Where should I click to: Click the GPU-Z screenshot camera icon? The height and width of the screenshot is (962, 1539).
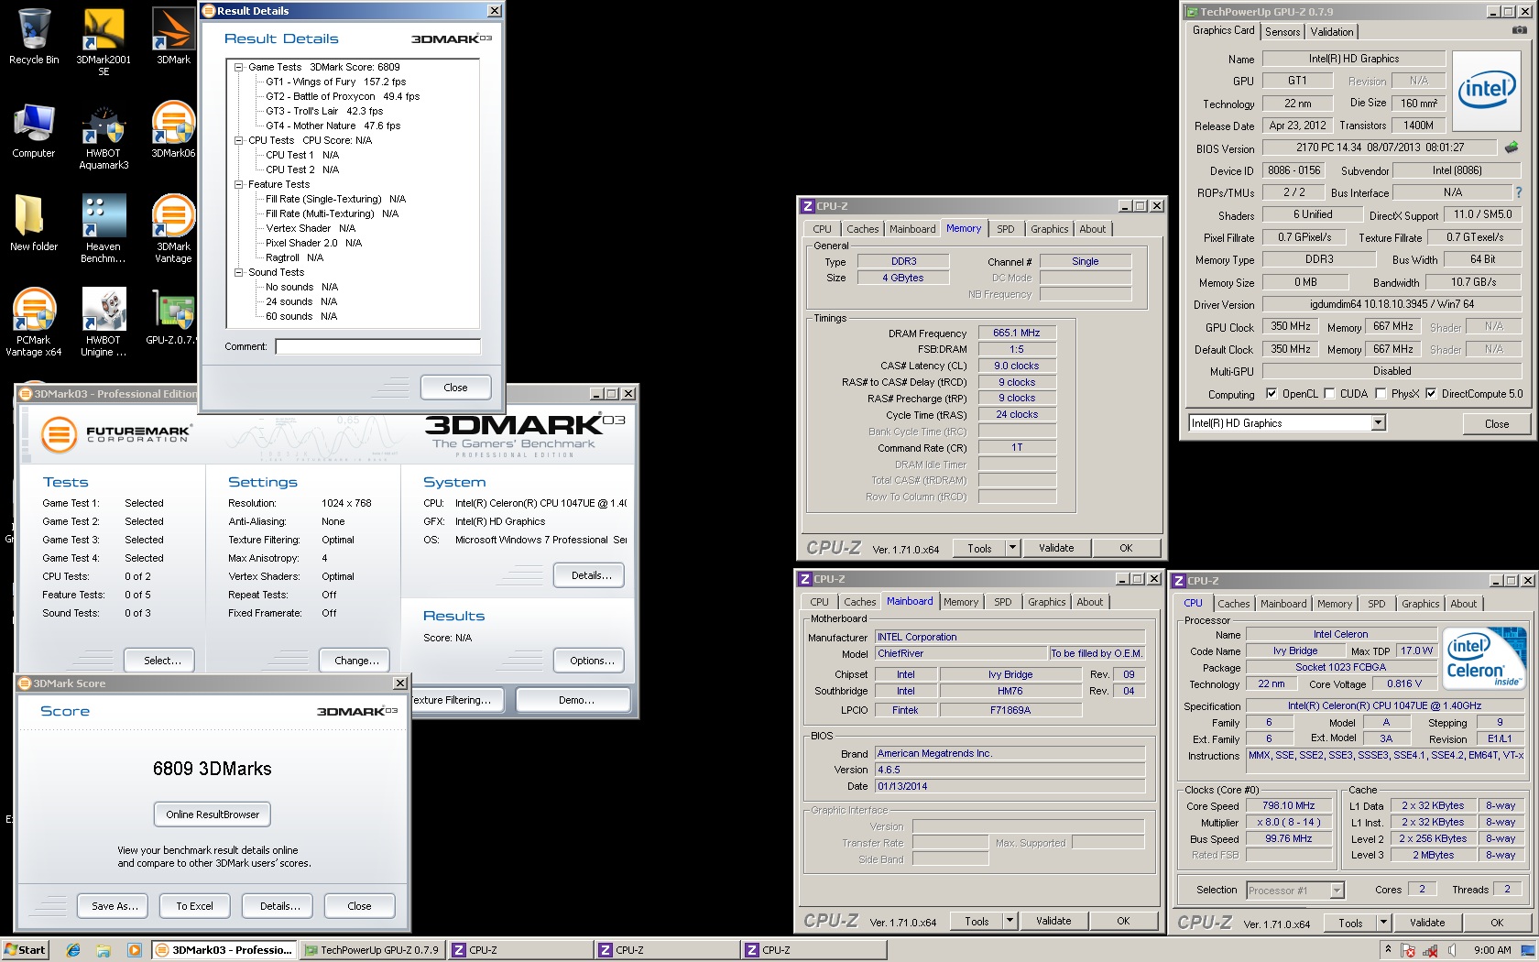[x=1519, y=30]
